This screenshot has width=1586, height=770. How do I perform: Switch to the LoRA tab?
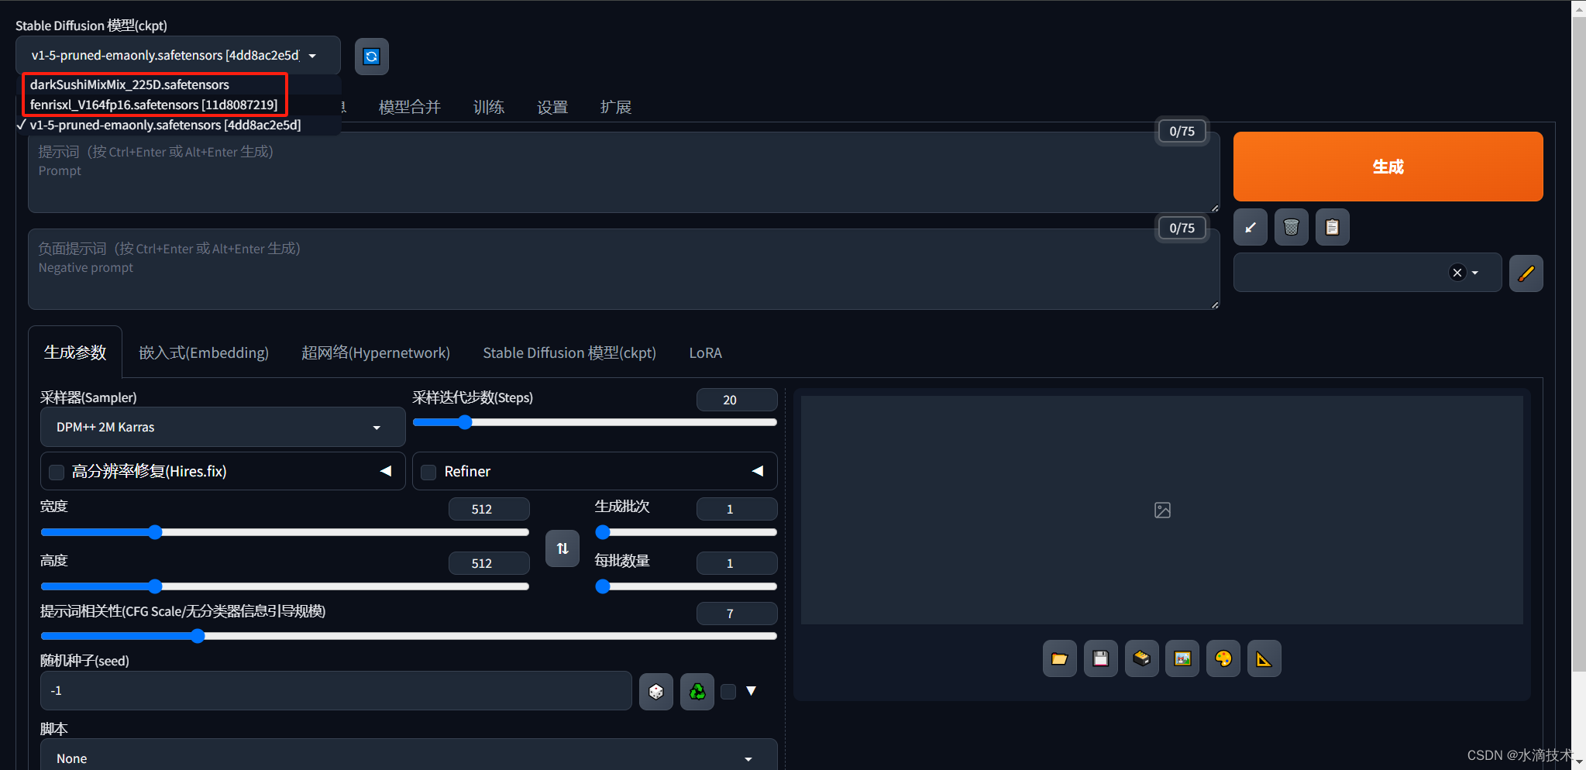click(x=705, y=352)
